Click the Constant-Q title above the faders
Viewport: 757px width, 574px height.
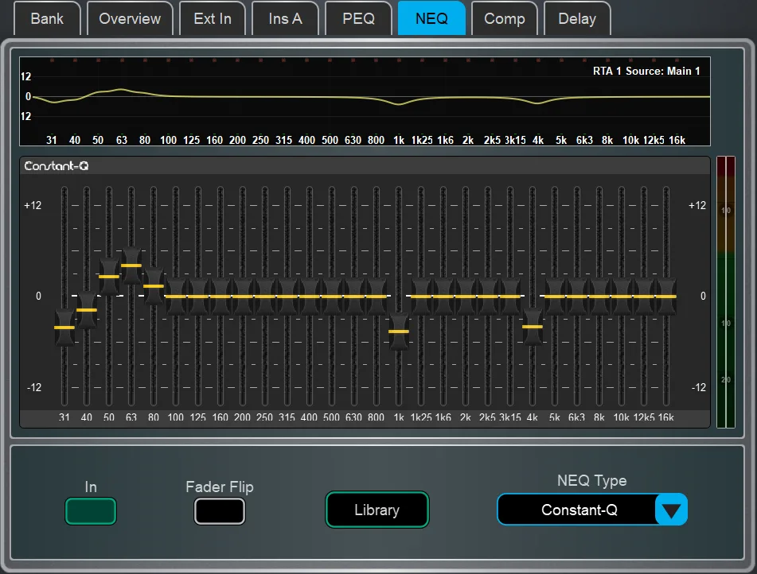click(x=57, y=166)
